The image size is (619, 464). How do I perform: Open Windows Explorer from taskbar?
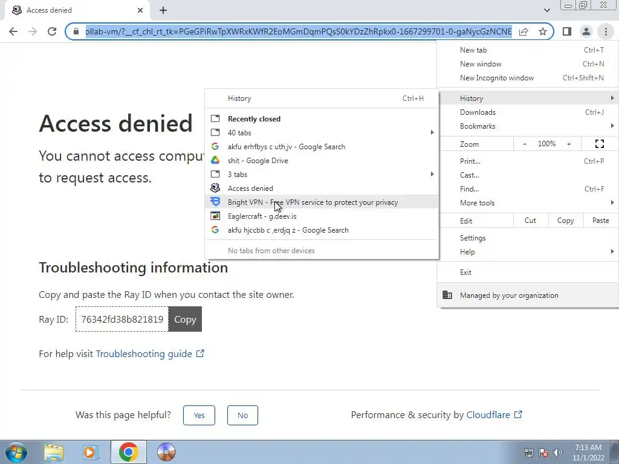tap(54, 453)
